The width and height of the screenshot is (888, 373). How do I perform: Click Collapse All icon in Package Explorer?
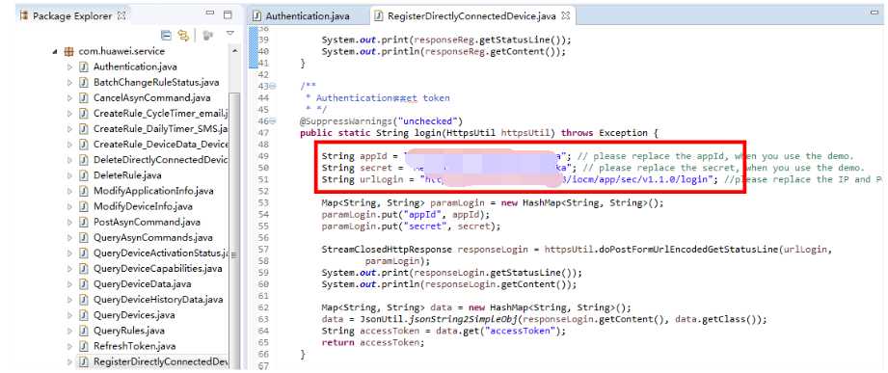click(x=166, y=35)
